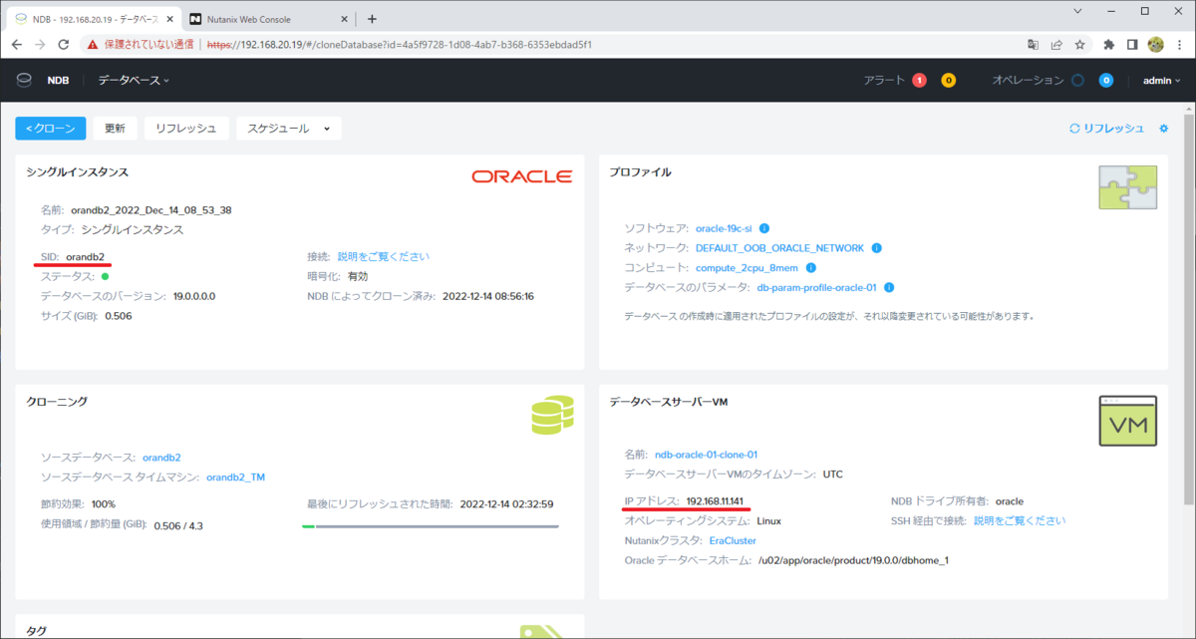The image size is (1196, 639).
Task: Click the オペレーション header item
Action: point(1028,81)
